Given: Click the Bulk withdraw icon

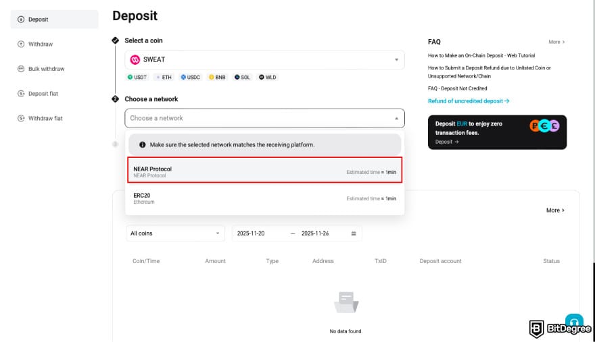Looking at the screenshot, I should click(x=21, y=69).
